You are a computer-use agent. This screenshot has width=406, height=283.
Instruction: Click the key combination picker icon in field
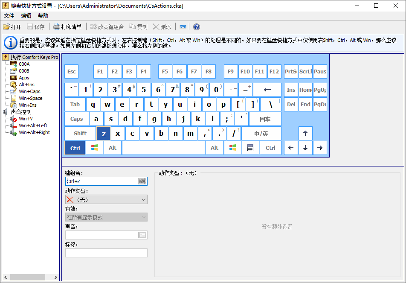(x=142, y=181)
